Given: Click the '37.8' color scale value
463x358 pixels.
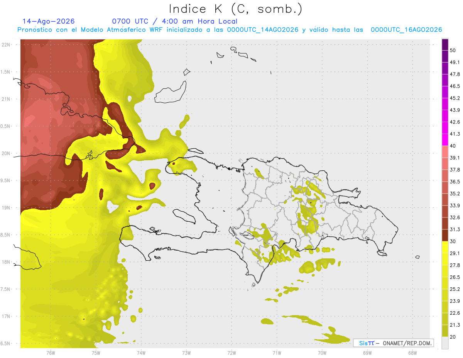Looking at the screenshot, I should click(455, 170).
